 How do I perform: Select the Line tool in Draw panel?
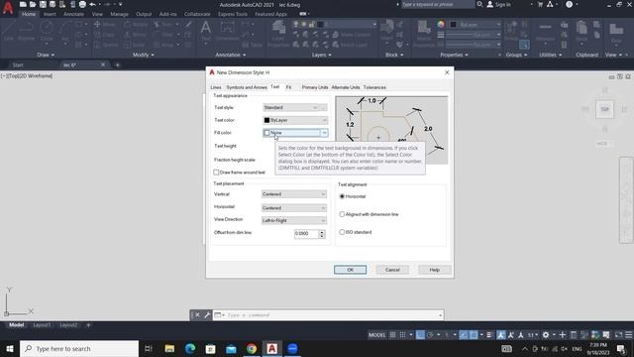tap(9, 31)
